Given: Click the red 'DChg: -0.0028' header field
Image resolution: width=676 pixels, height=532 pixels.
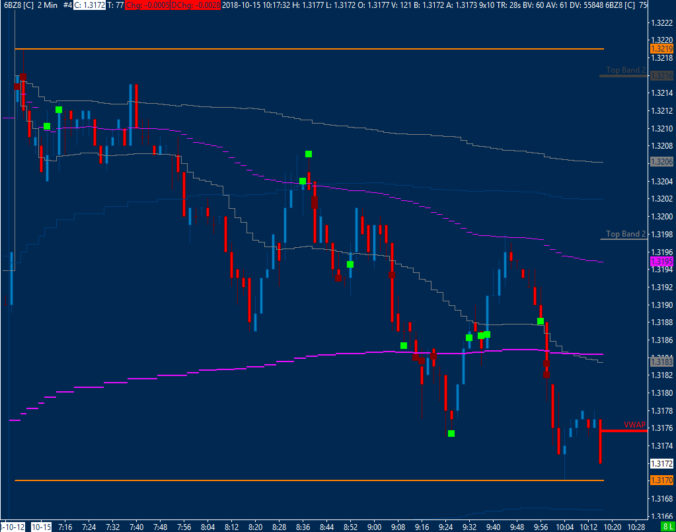Looking at the screenshot, I should 196,5.
